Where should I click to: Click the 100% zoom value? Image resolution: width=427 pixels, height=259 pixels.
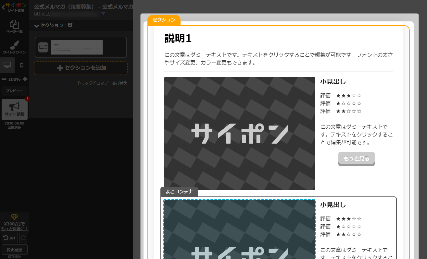point(14,79)
